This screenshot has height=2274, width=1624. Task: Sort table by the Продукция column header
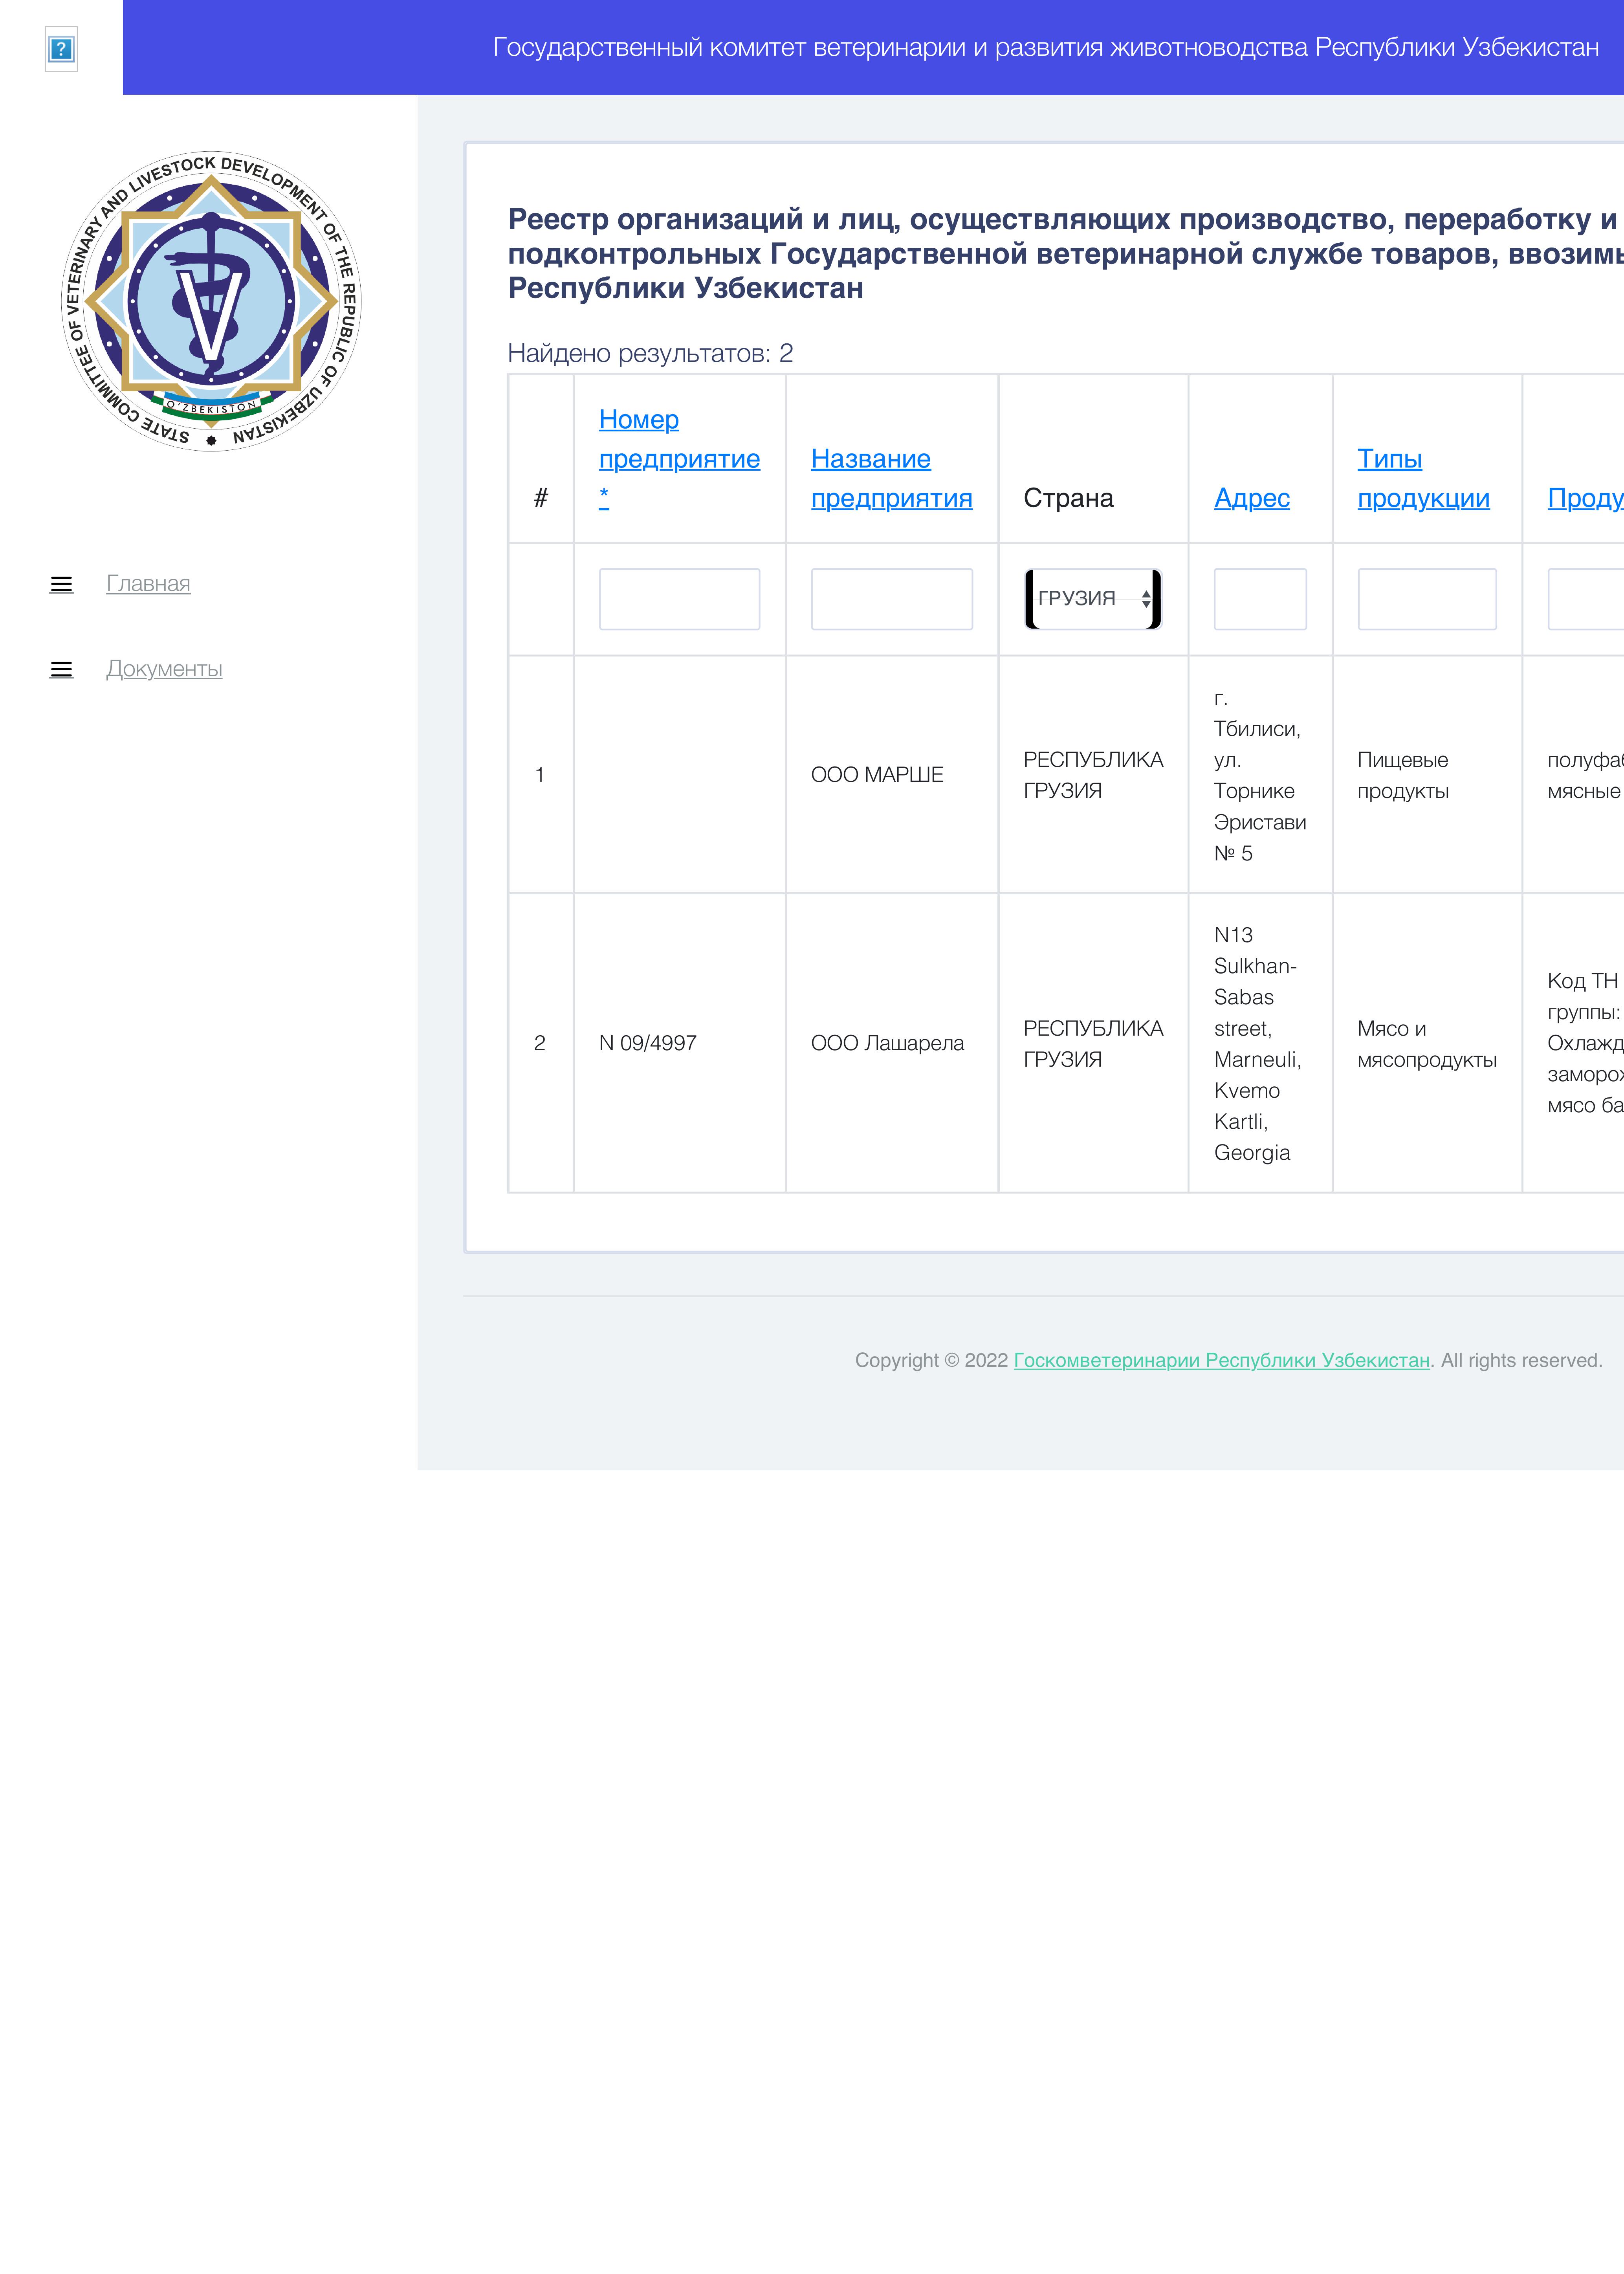coord(1585,498)
